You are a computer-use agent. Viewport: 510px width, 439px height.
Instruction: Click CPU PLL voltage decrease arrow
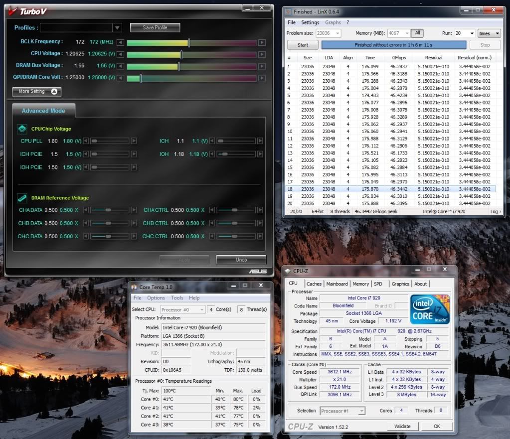click(86, 141)
